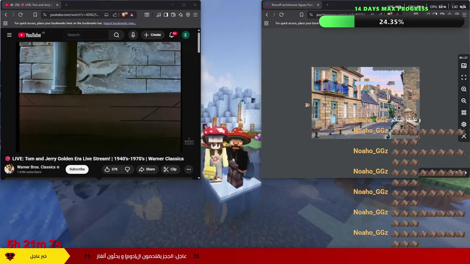Open the music playlist icon in YouTube browser toolbar
This screenshot has width=470, height=264.
[159, 15]
